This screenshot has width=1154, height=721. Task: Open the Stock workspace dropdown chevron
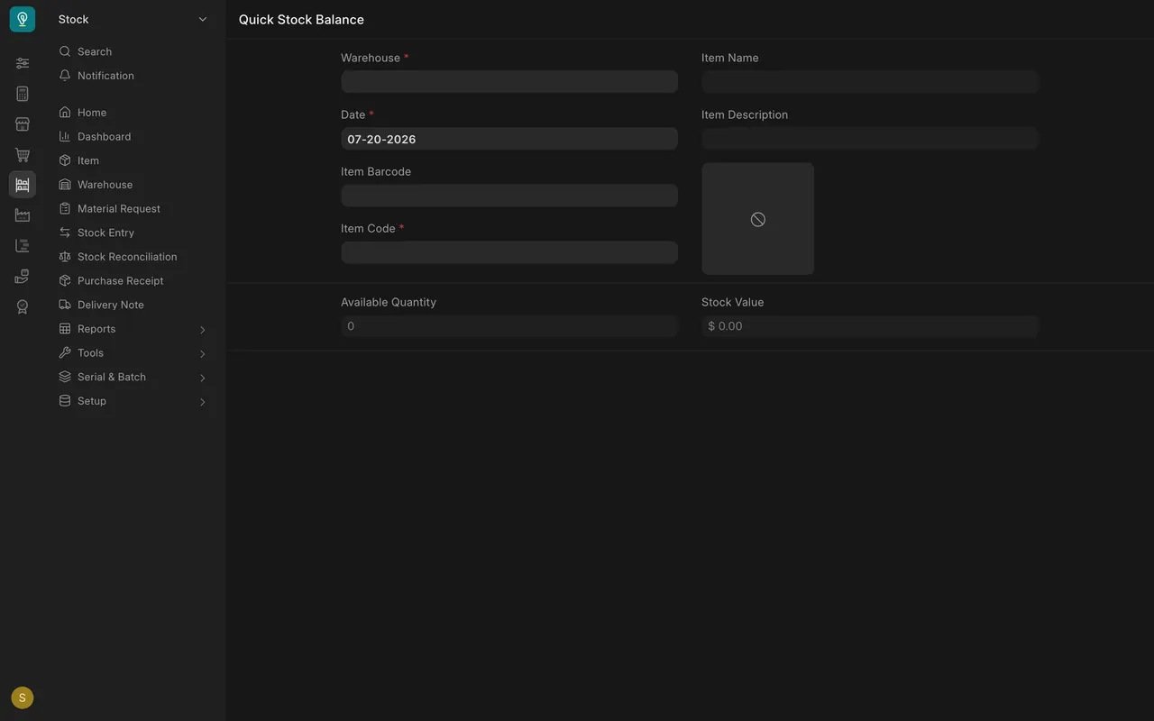[203, 19]
